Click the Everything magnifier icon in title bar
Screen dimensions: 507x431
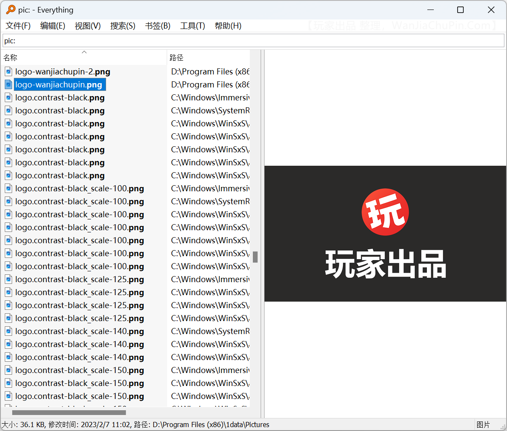pos(11,10)
